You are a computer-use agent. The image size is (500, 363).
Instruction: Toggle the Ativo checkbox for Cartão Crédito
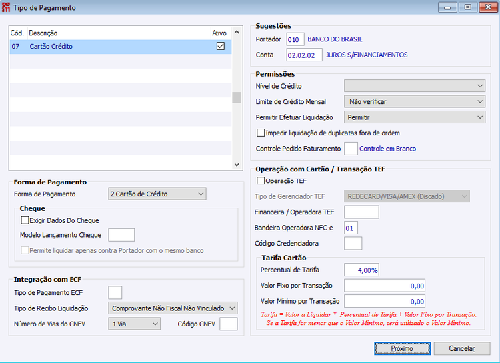point(221,46)
